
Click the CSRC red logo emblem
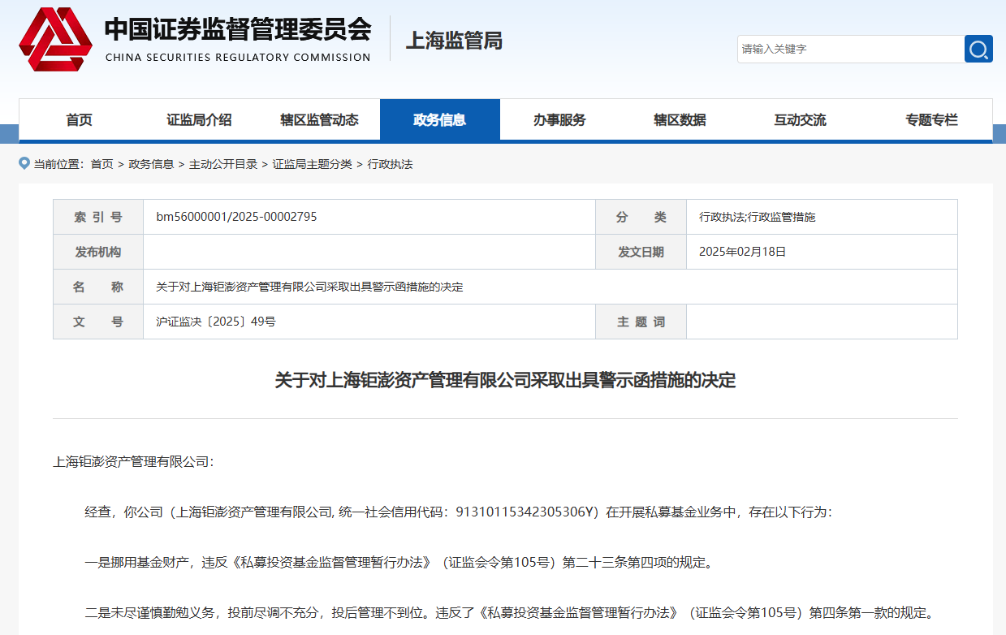[x=55, y=39]
